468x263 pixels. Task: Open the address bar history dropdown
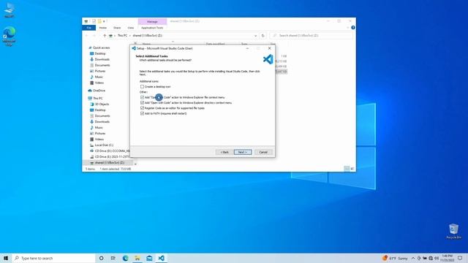pos(255,36)
